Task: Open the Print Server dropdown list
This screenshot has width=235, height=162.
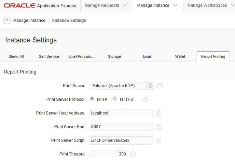Action: click(122, 86)
